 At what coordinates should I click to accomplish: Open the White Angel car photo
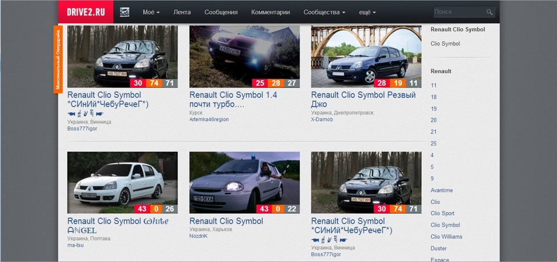122,183
